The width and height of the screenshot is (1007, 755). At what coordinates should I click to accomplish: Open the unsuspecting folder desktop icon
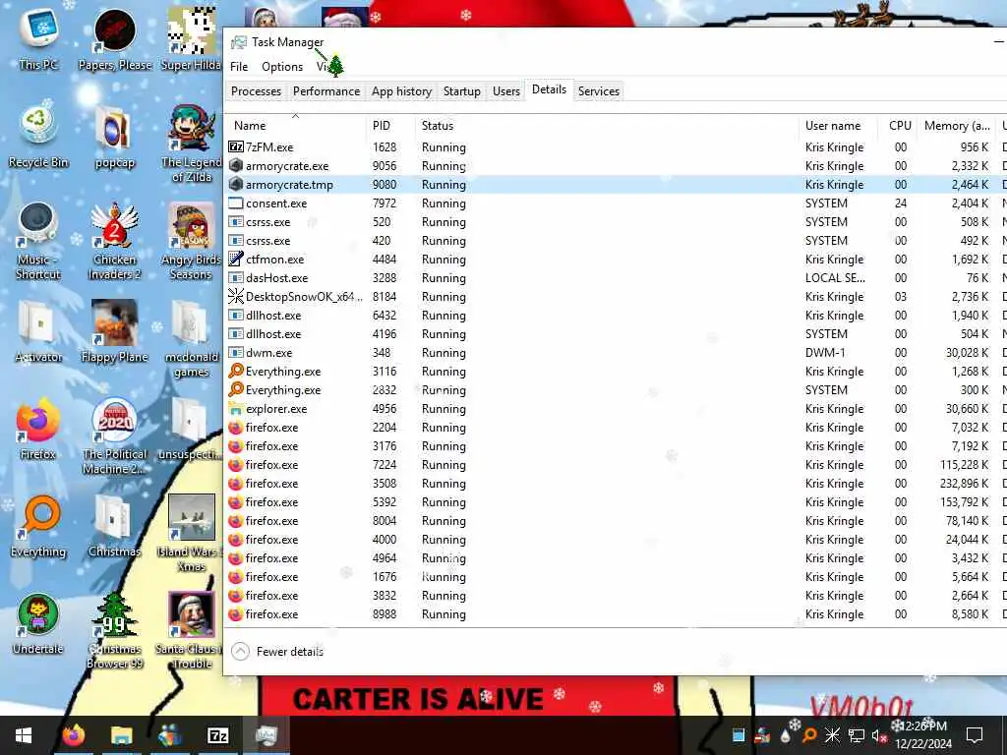(x=191, y=428)
